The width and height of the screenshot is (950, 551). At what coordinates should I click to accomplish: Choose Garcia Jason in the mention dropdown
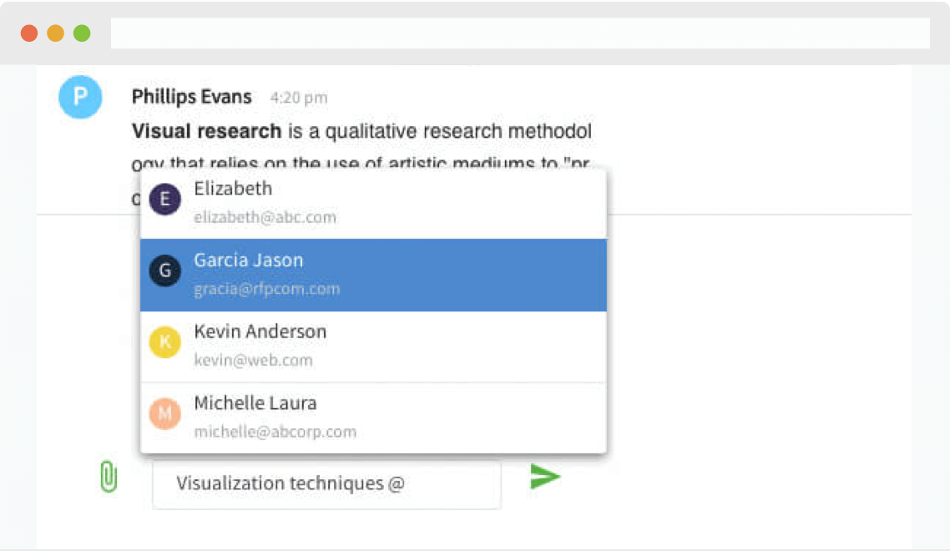pyautogui.click(x=373, y=275)
